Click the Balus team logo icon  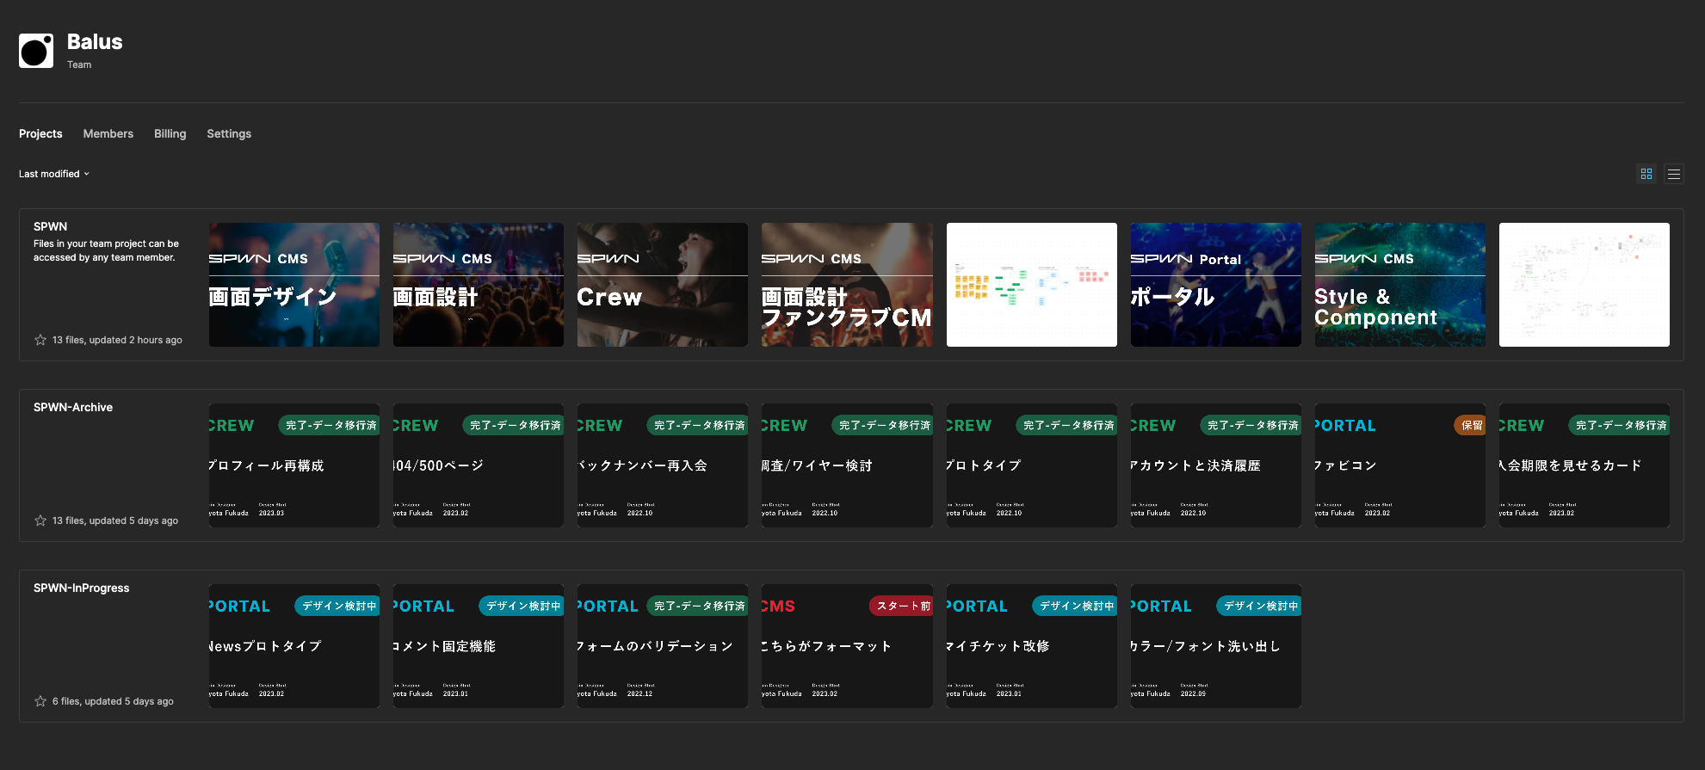36,51
